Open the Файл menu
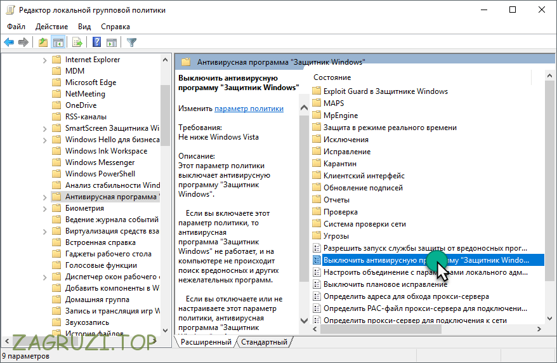The image size is (557, 363). tap(16, 27)
